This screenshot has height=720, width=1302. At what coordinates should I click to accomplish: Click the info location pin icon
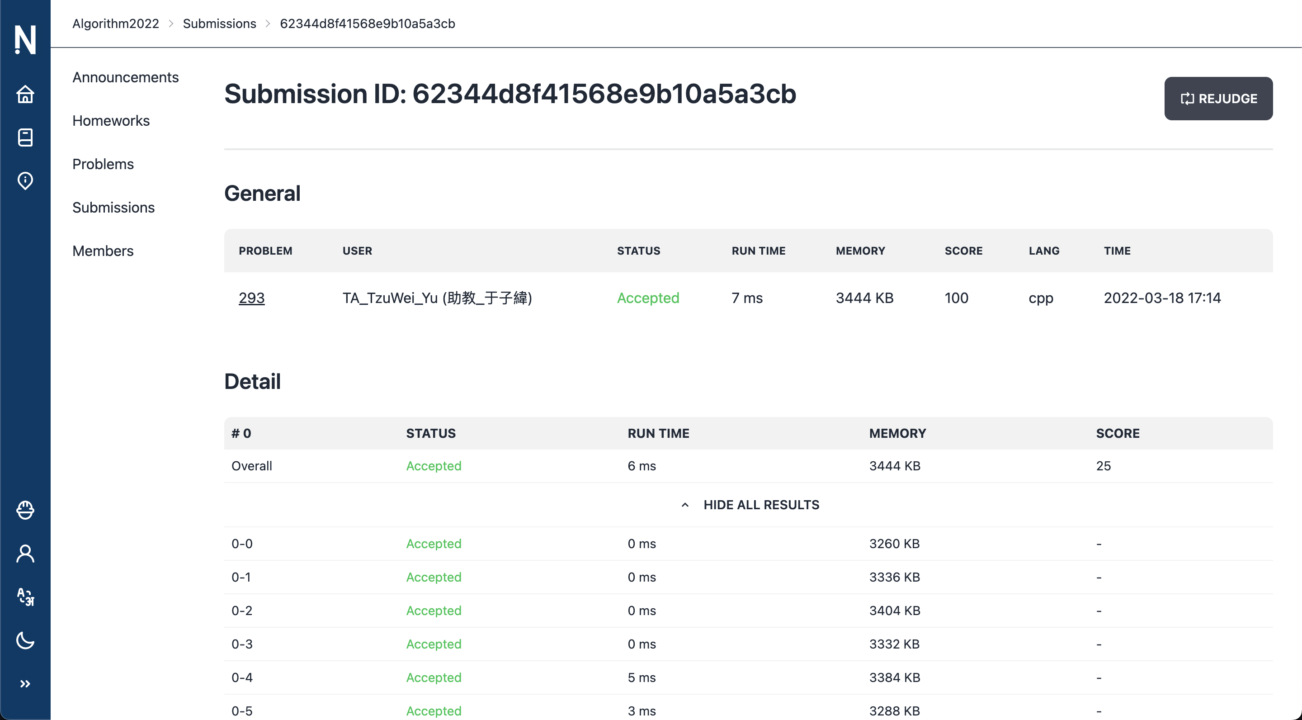coord(25,180)
